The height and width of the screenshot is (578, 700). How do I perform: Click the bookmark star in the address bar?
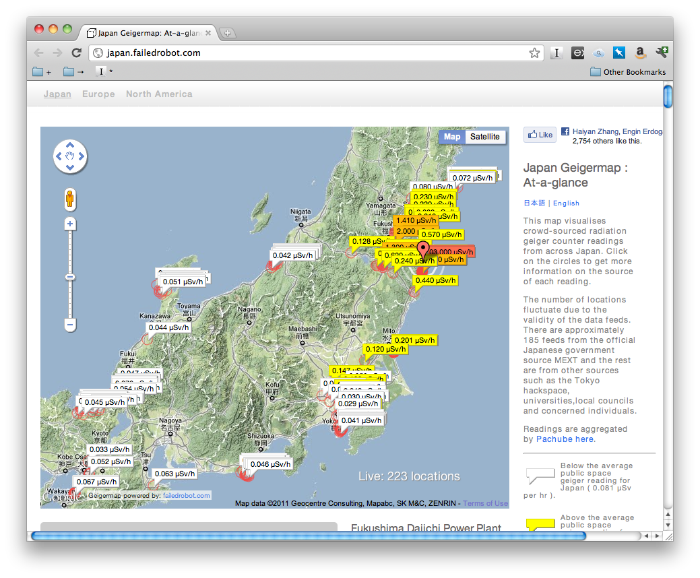[x=534, y=52]
